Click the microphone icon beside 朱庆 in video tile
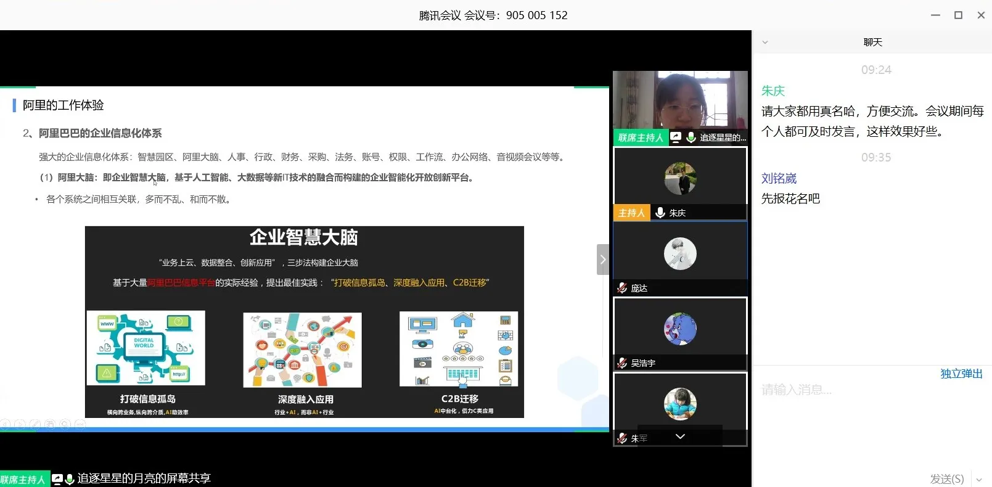The image size is (992, 487). [x=660, y=213]
